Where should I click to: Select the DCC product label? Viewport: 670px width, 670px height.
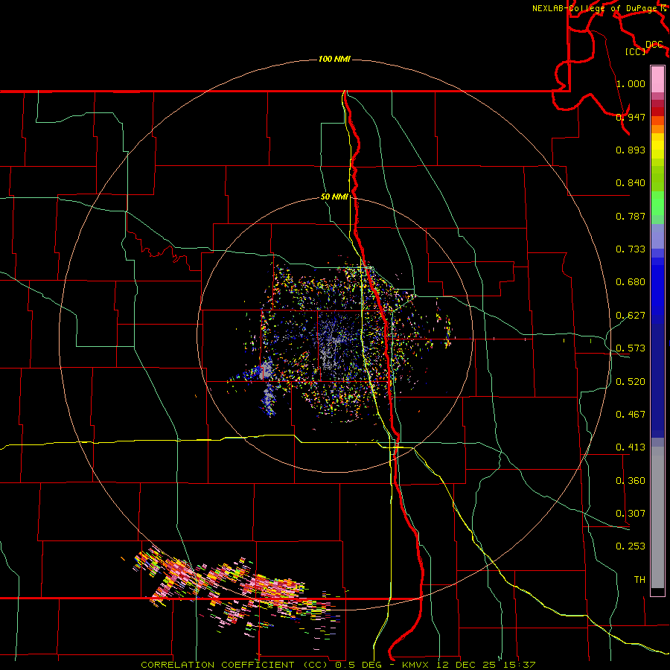[x=654, y=45]
